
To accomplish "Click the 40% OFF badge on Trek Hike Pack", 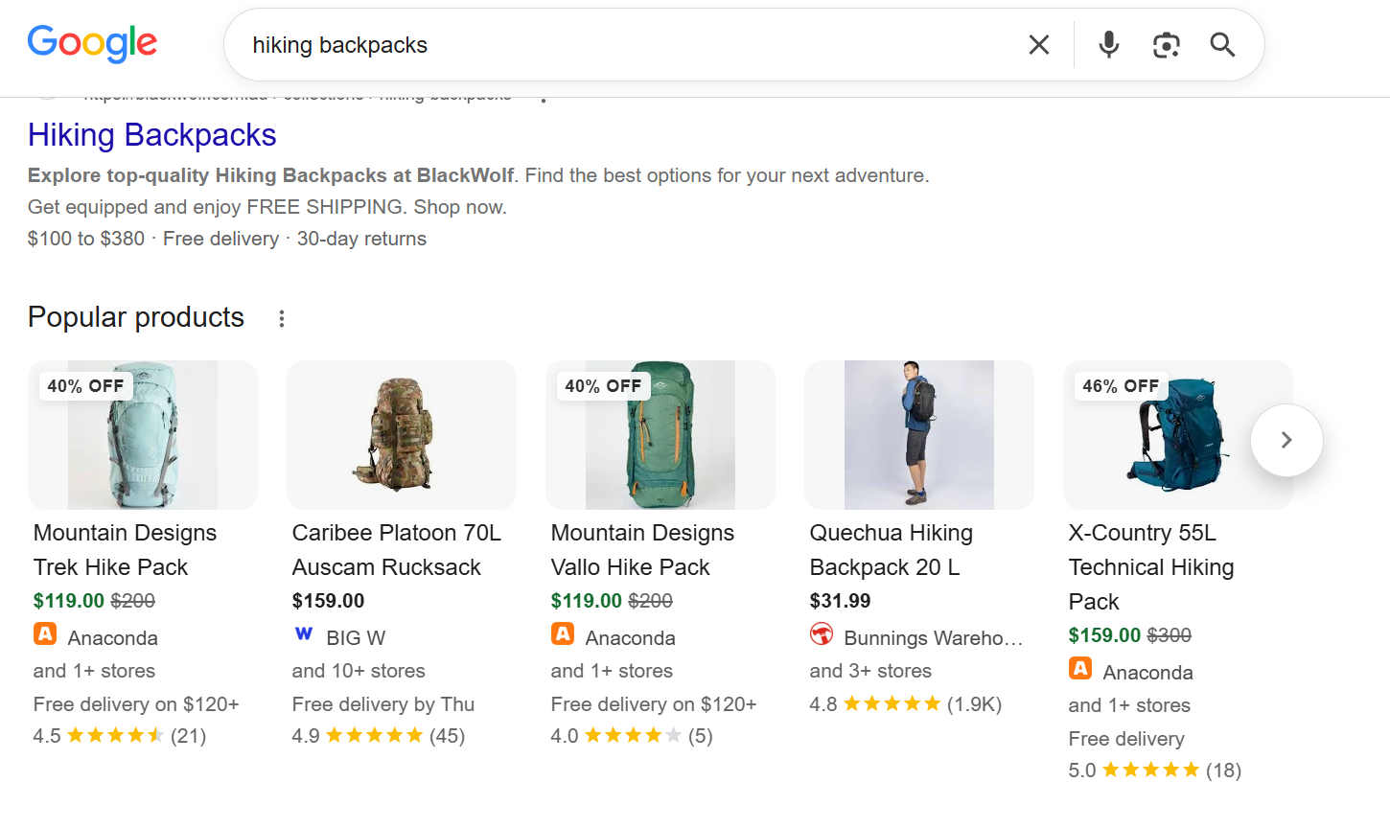I will (x=85, y=386).
